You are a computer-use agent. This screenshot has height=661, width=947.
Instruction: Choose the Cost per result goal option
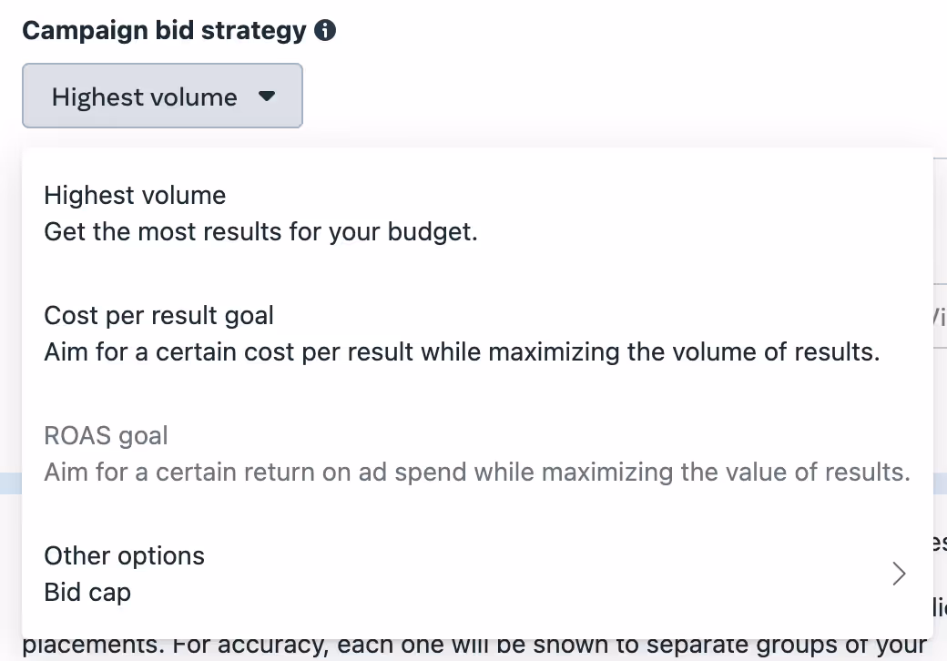[477, 334]
